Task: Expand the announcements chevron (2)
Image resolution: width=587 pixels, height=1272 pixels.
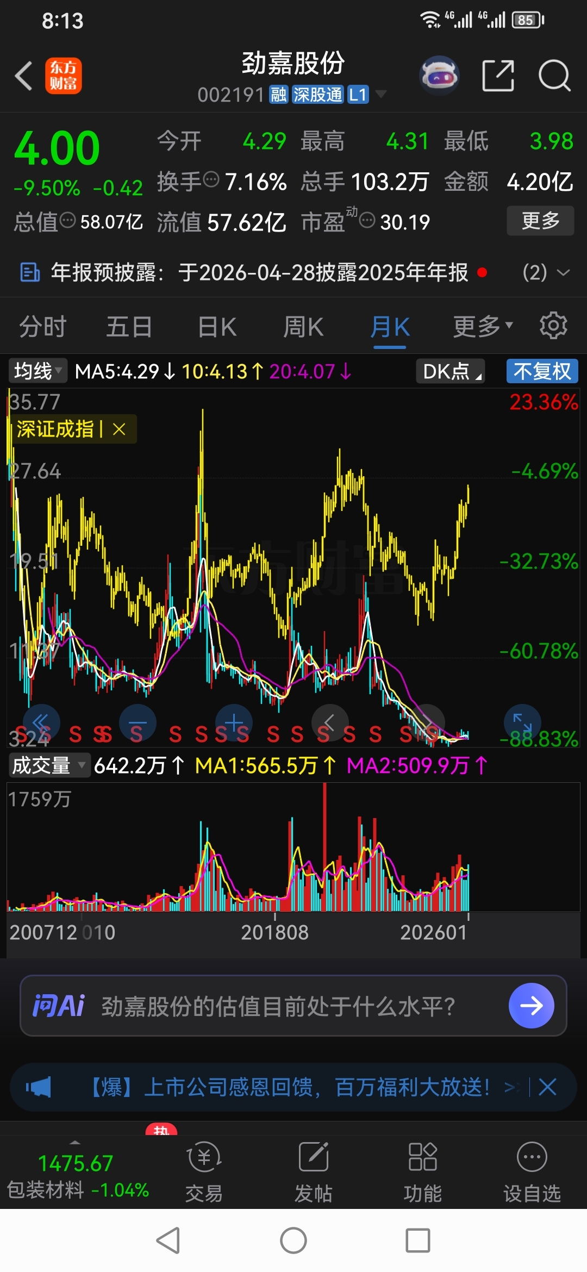Action: click(x=564, y=272)
